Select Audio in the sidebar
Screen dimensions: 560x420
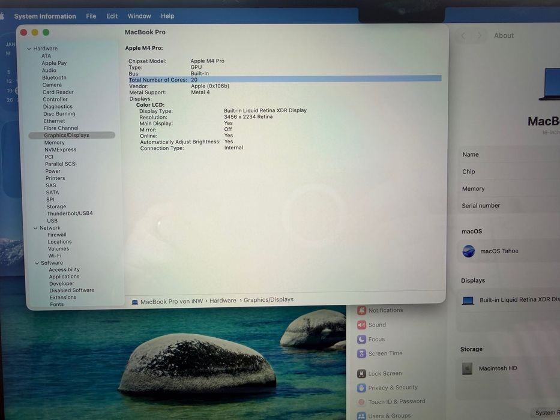point(49,70)
